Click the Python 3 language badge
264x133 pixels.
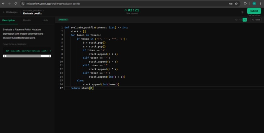[63, 20]
